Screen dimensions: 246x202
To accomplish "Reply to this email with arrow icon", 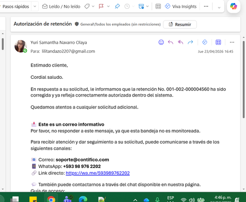I will pyautogui.click(x=171, y=42).
